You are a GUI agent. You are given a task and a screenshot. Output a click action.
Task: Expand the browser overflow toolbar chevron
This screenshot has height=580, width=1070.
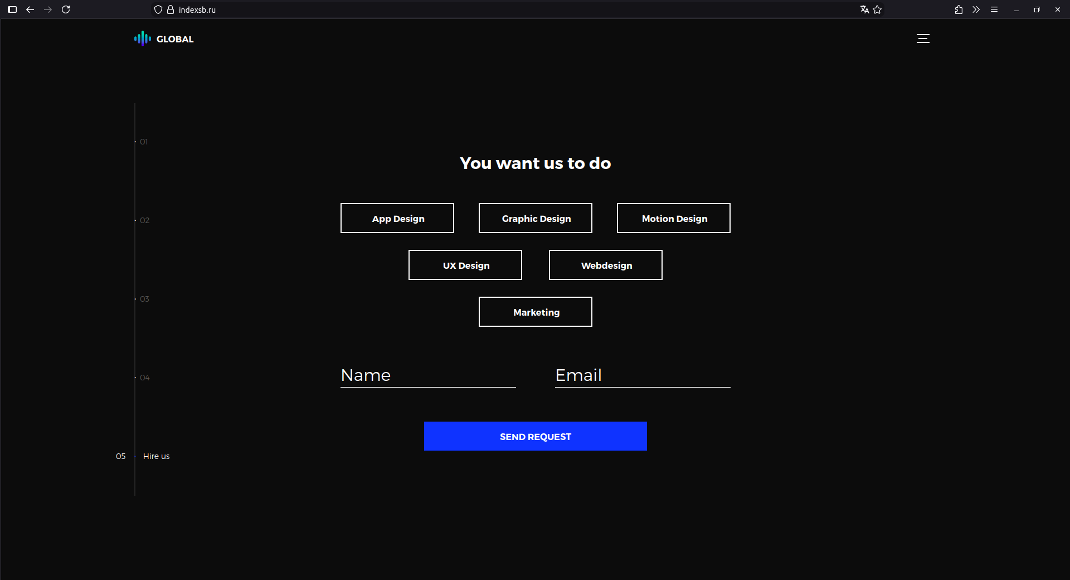(x=976, y=9)
